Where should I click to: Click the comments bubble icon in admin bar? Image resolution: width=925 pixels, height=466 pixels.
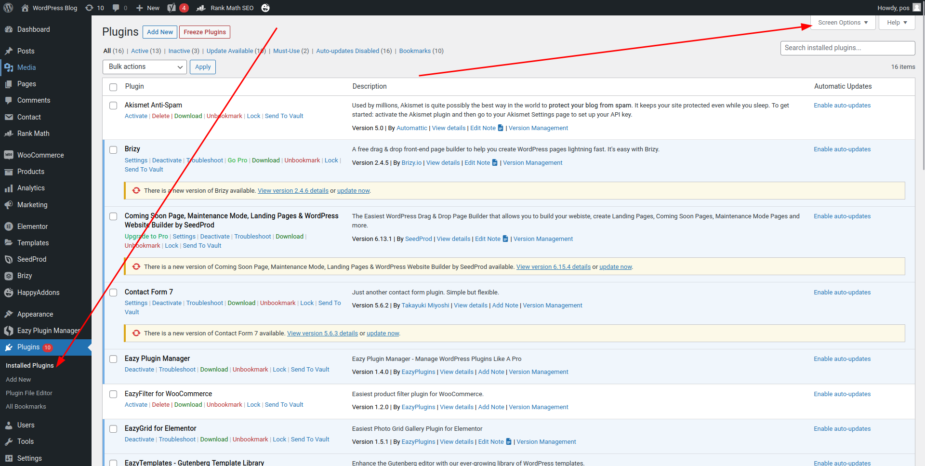116,8
